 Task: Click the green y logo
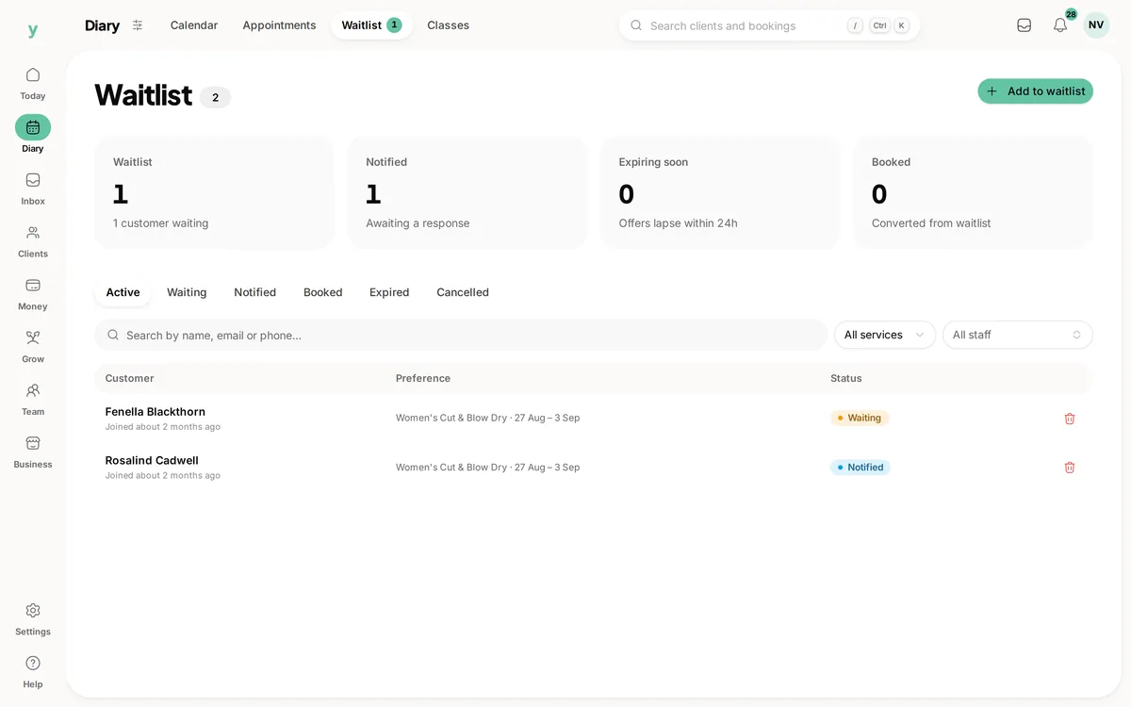click(33, 30)
